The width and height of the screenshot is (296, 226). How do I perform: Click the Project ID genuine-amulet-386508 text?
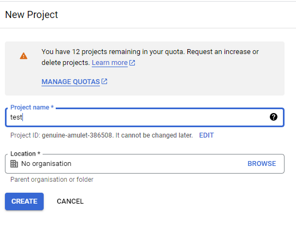(102, 135)
